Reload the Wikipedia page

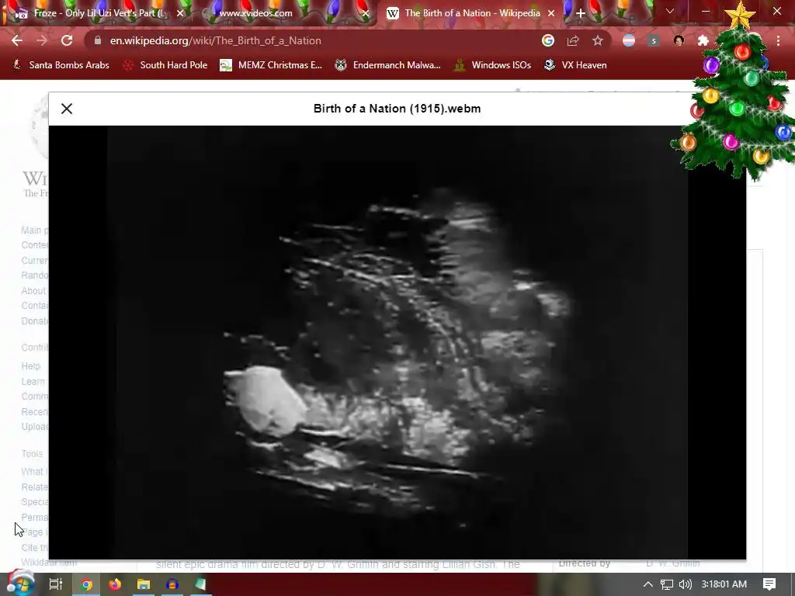(x=67, y=40)
